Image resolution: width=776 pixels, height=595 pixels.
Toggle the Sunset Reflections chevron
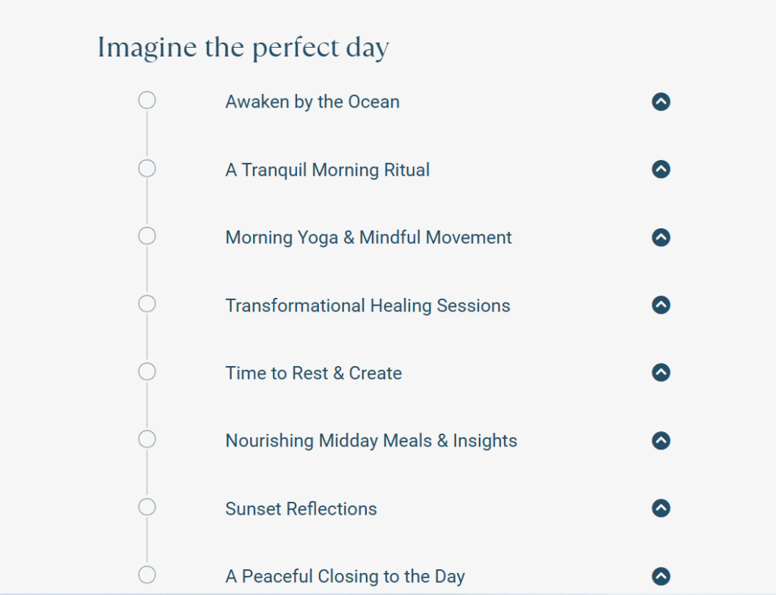pos(661,508)
